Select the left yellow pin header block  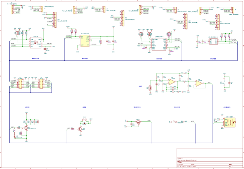click(x=20, y=83)
